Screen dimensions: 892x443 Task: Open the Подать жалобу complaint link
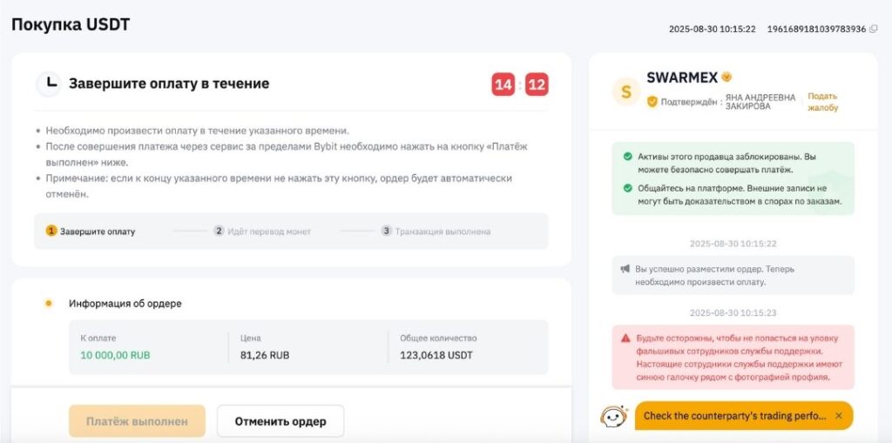point(822,102)
